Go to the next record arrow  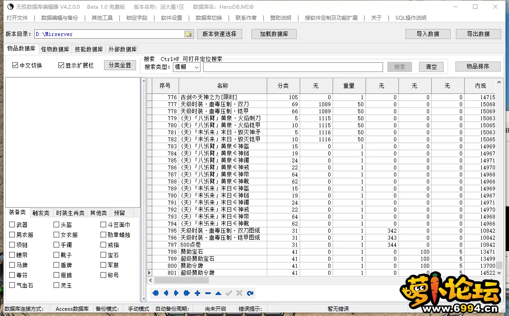pyautogui.click(x=176, y=293)
